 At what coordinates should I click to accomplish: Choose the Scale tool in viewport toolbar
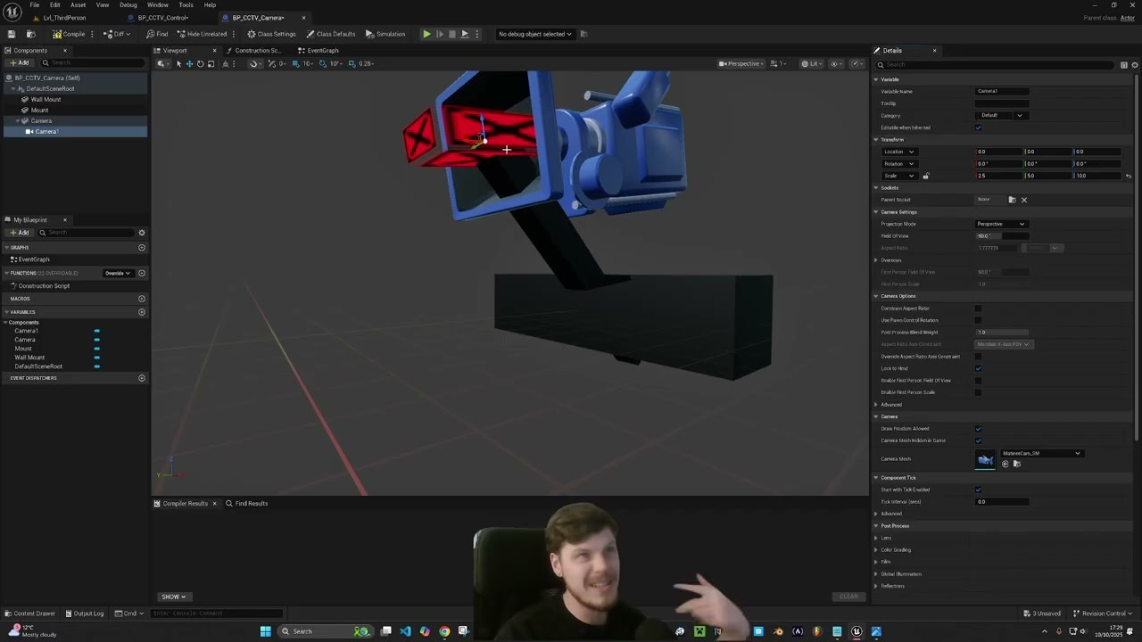211,63
